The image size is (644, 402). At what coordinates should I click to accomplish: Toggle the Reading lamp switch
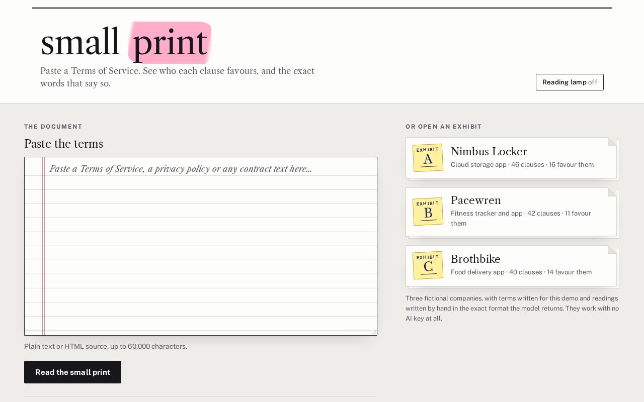coord(570,82)
